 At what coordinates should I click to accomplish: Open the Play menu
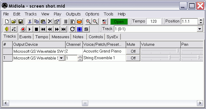[x=57, y=14]
